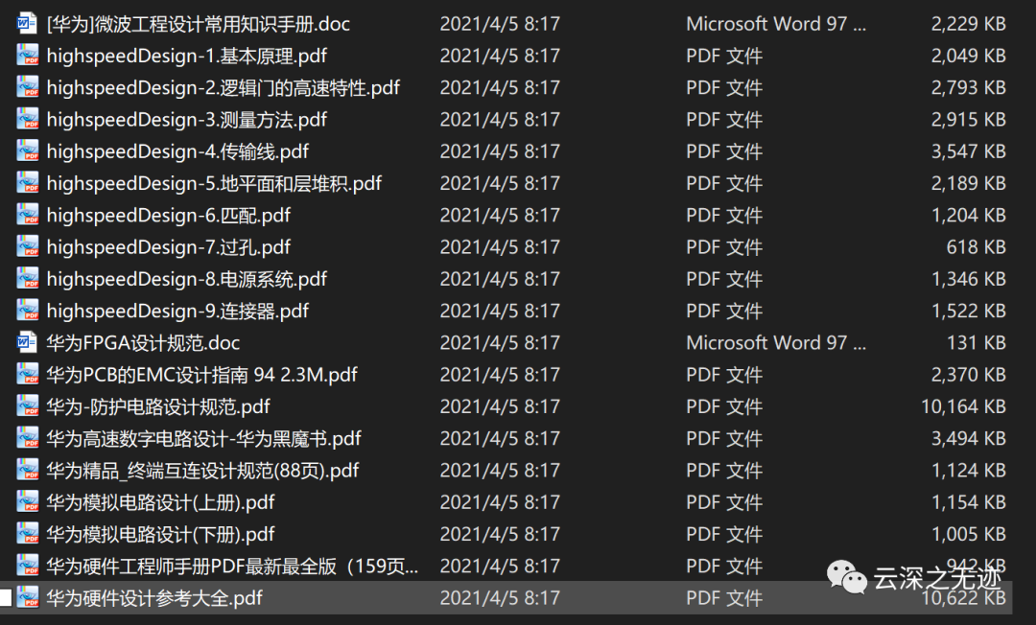Image resolution: width=1036 pixels, height=625 pixels.
Task: Click the PDF icon of 华为高速数字电路设计-华为黑魔书.pdf
Action: 27,437
